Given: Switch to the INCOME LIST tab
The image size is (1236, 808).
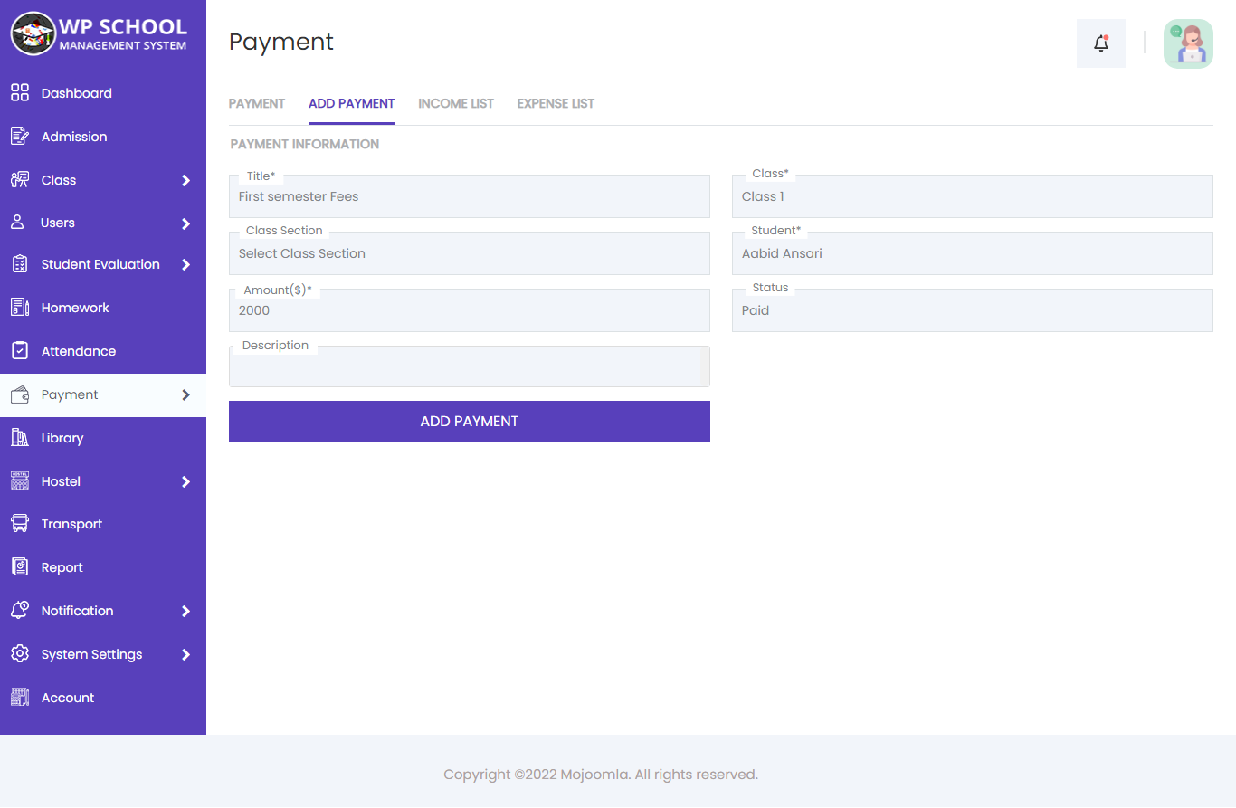Looking at the screenshot, I should click(455, 103).
